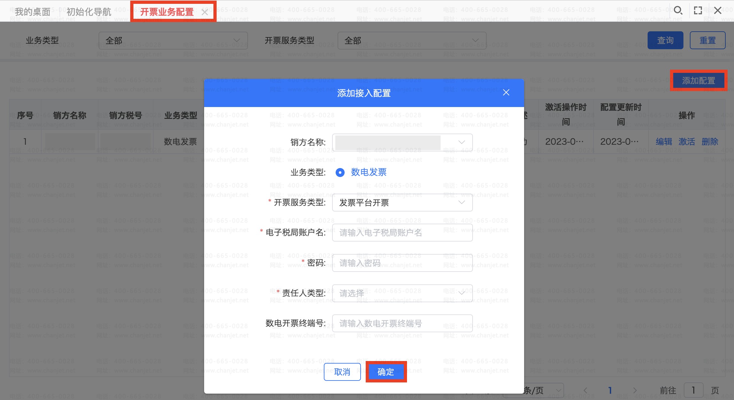734x400 pixels.
Task: Select the 开票业务配置 tab
Action: pyautogui.click(x=167, y=12)
